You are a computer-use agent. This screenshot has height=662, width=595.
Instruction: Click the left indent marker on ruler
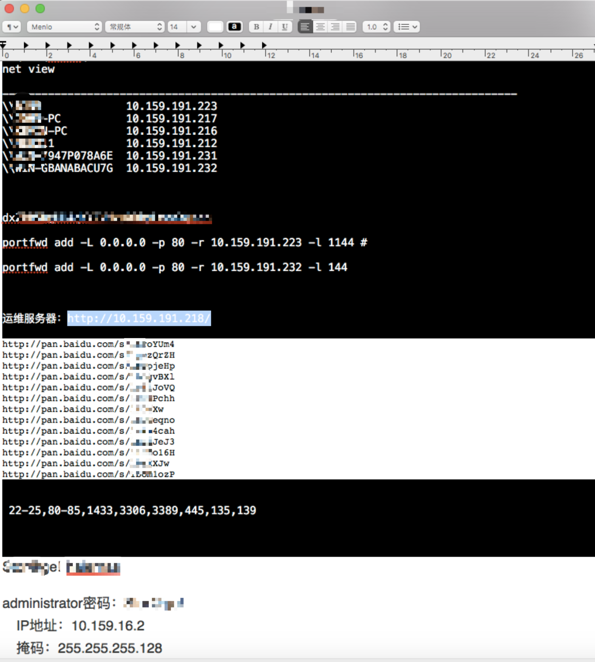3,44
